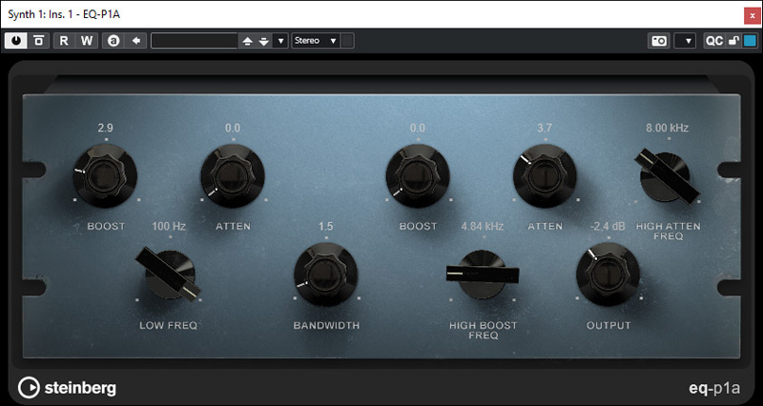
Task: Click the 100 Hz low frequency value
Action: point(169,226)
